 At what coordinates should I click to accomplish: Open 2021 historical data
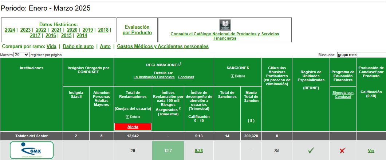pos(56,30)
